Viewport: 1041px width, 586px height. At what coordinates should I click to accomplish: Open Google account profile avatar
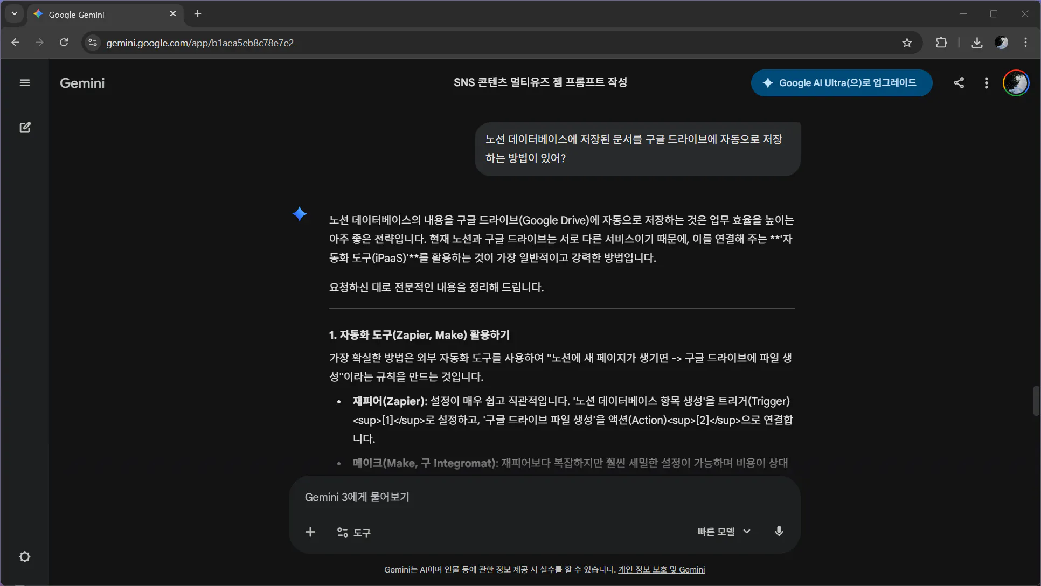(1016, 83)
